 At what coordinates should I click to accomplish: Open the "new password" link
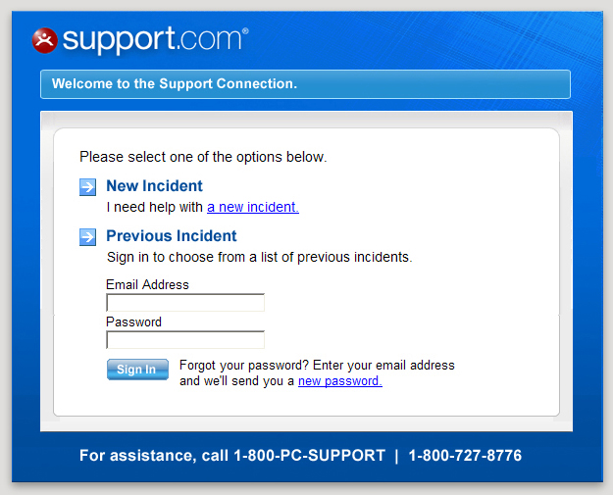coord(339,381)
